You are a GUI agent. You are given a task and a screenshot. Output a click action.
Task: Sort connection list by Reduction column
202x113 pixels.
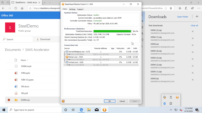pos(120,48)
